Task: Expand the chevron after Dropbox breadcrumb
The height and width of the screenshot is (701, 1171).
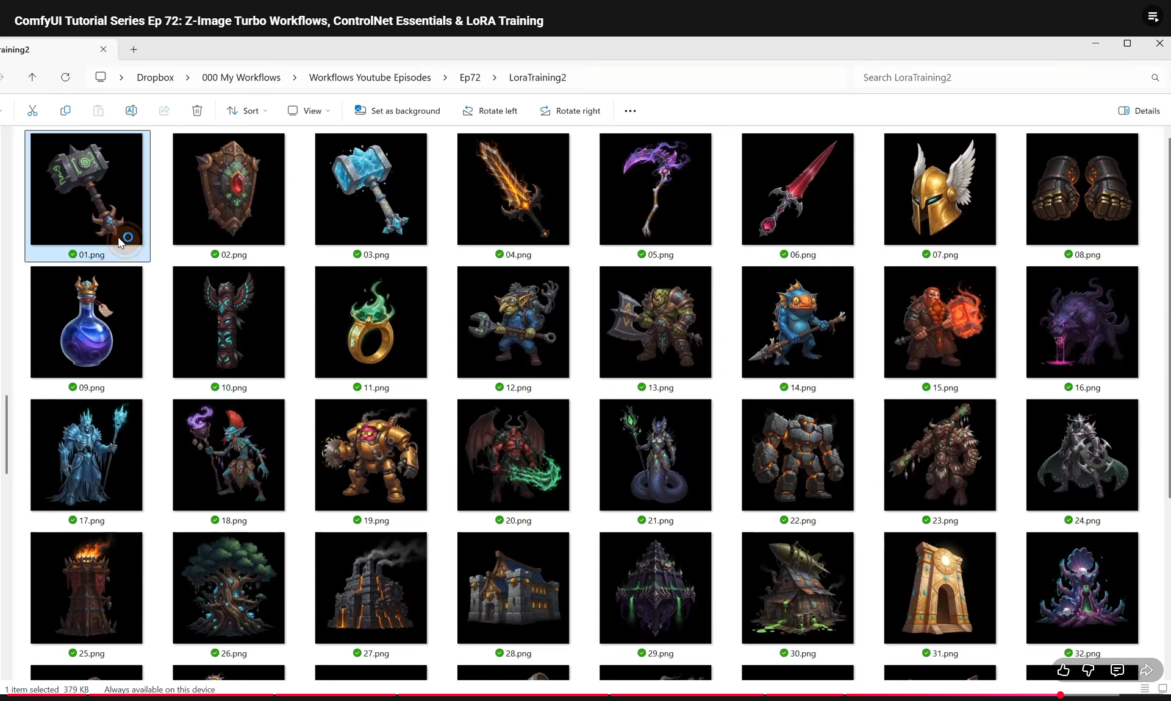Action: pos(187,77)
